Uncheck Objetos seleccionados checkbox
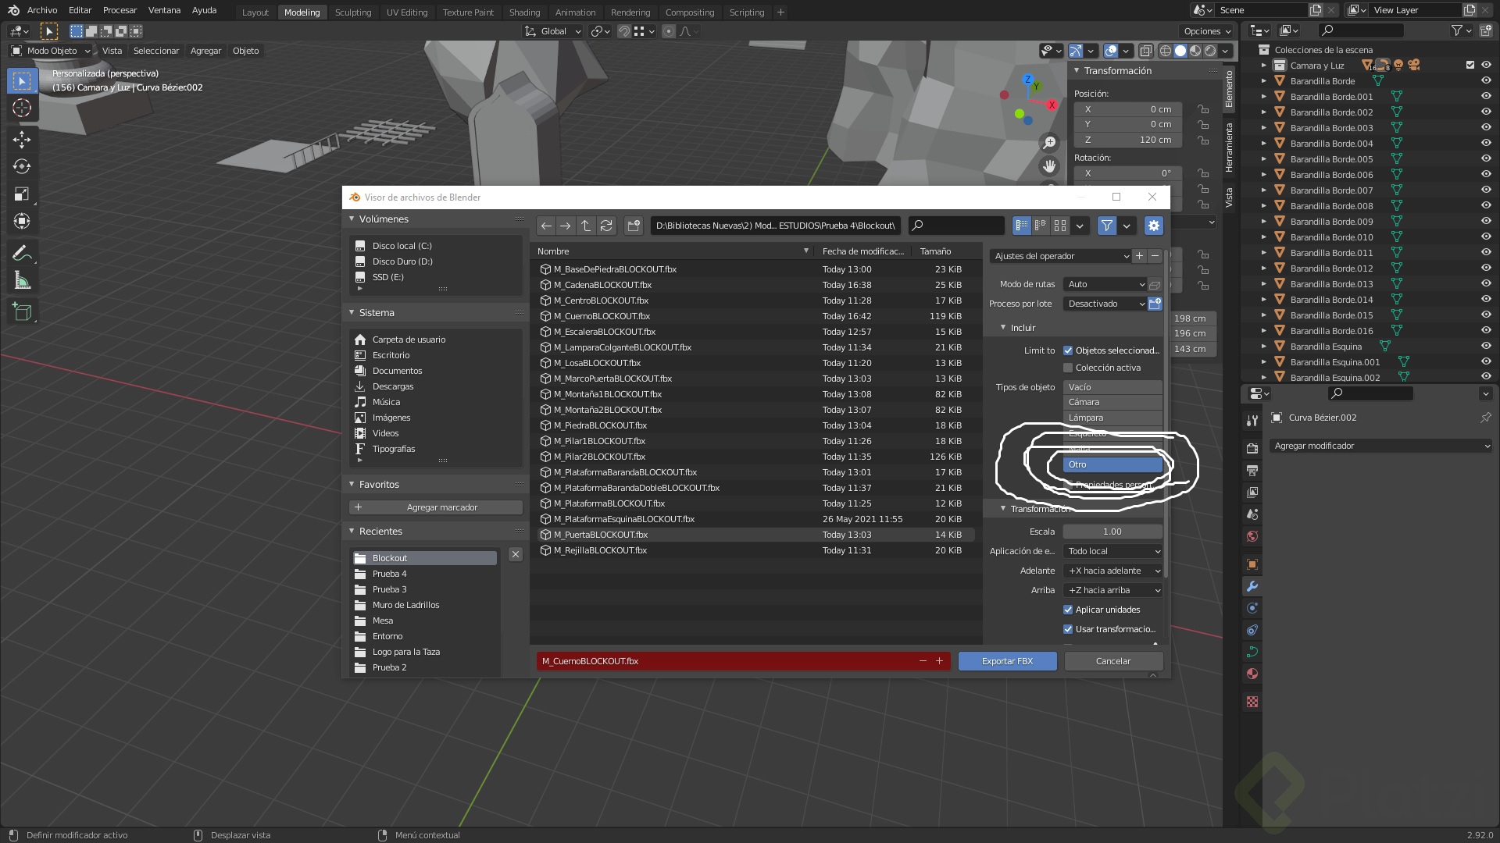The image size is (1500, 843). 1068,350
